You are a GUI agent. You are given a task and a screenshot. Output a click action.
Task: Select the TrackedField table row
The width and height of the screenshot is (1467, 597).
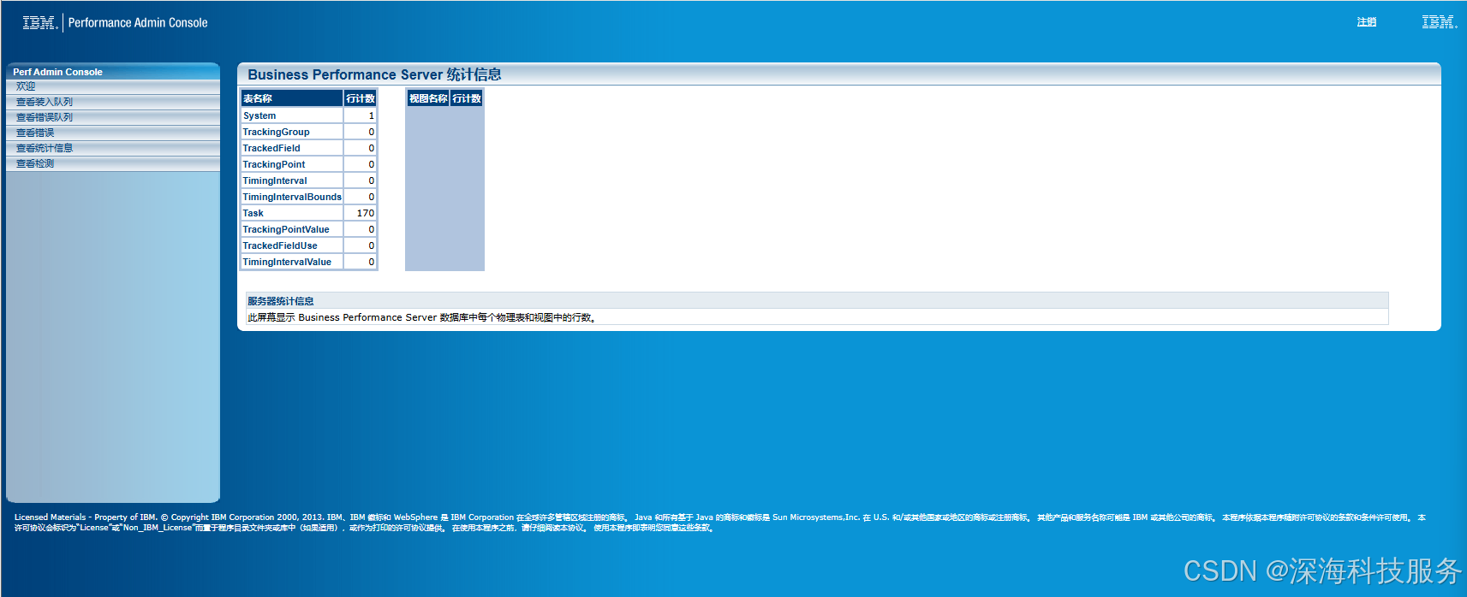click(309, 148)
